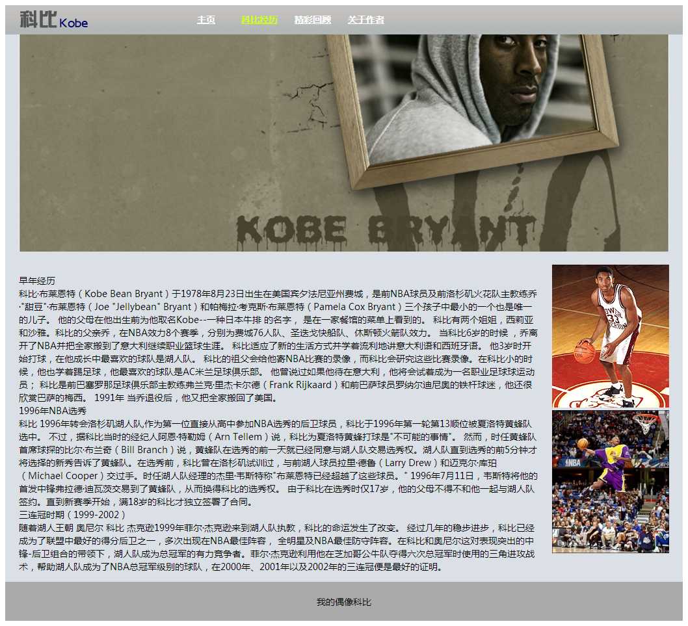Click the 科比 Kobe site logo

(x=53, y=20)
